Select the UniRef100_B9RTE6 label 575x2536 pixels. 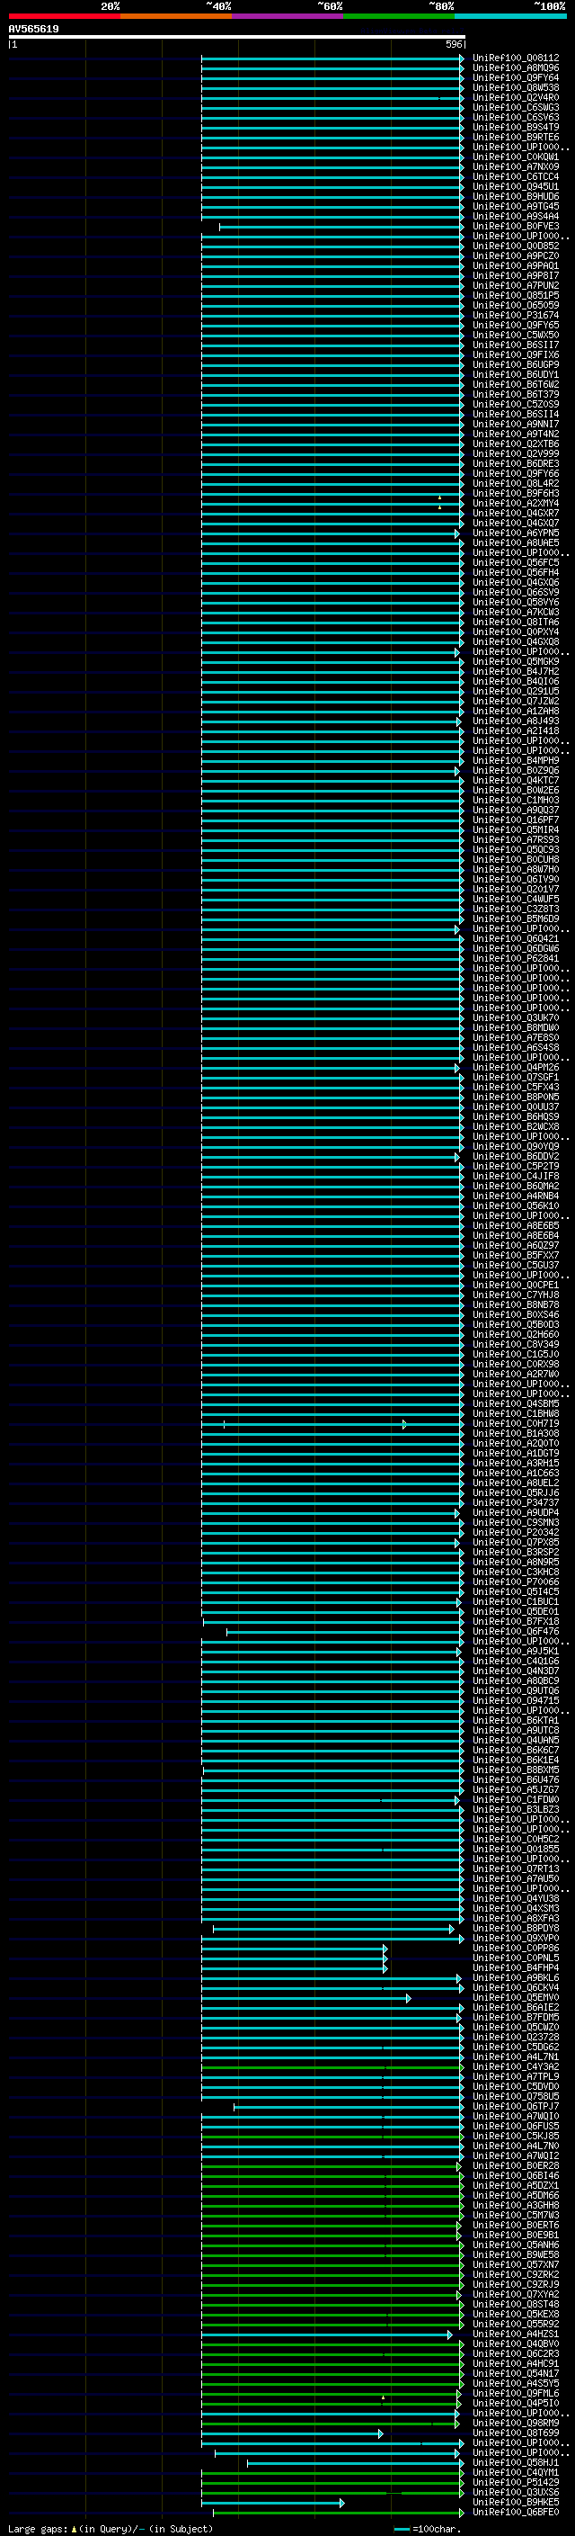click(516, 137)
